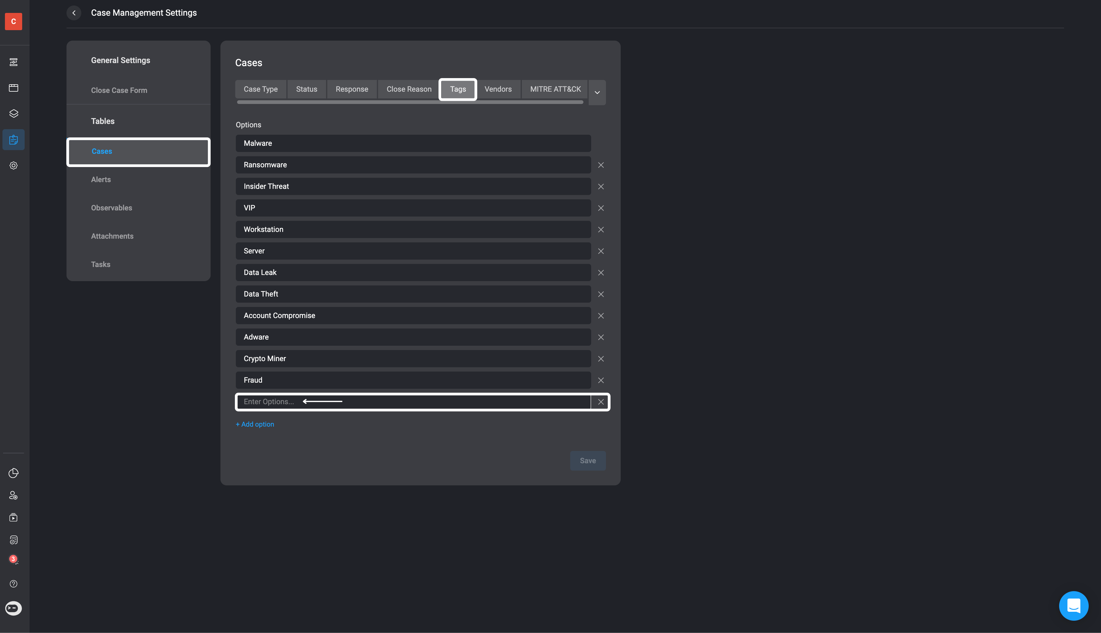1101x633 pixels.
Task: Open the chat support bubble
Action: (1073, 606)
